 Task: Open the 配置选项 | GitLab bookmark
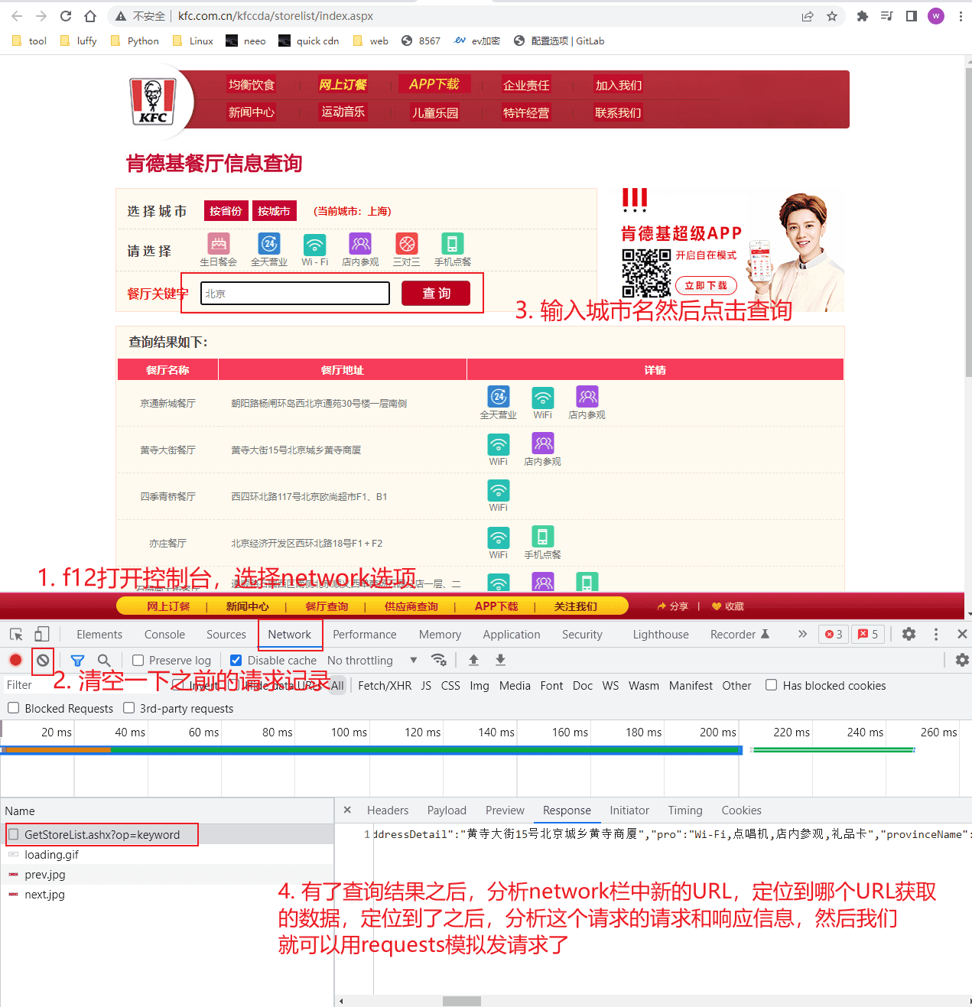point(559,41)
